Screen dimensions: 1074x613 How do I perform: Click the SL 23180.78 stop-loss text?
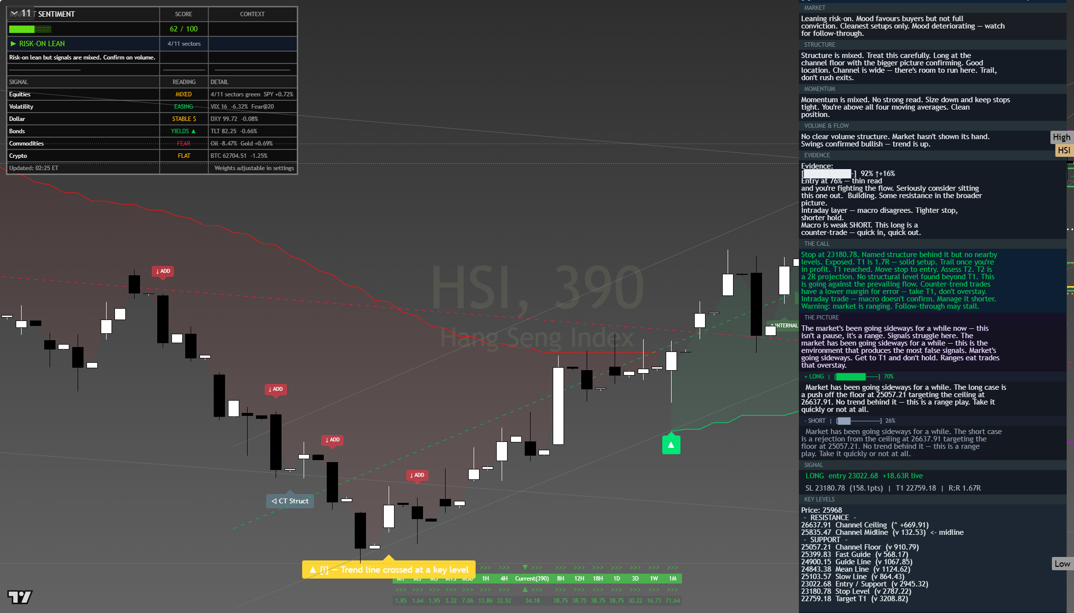click(844, 488)
